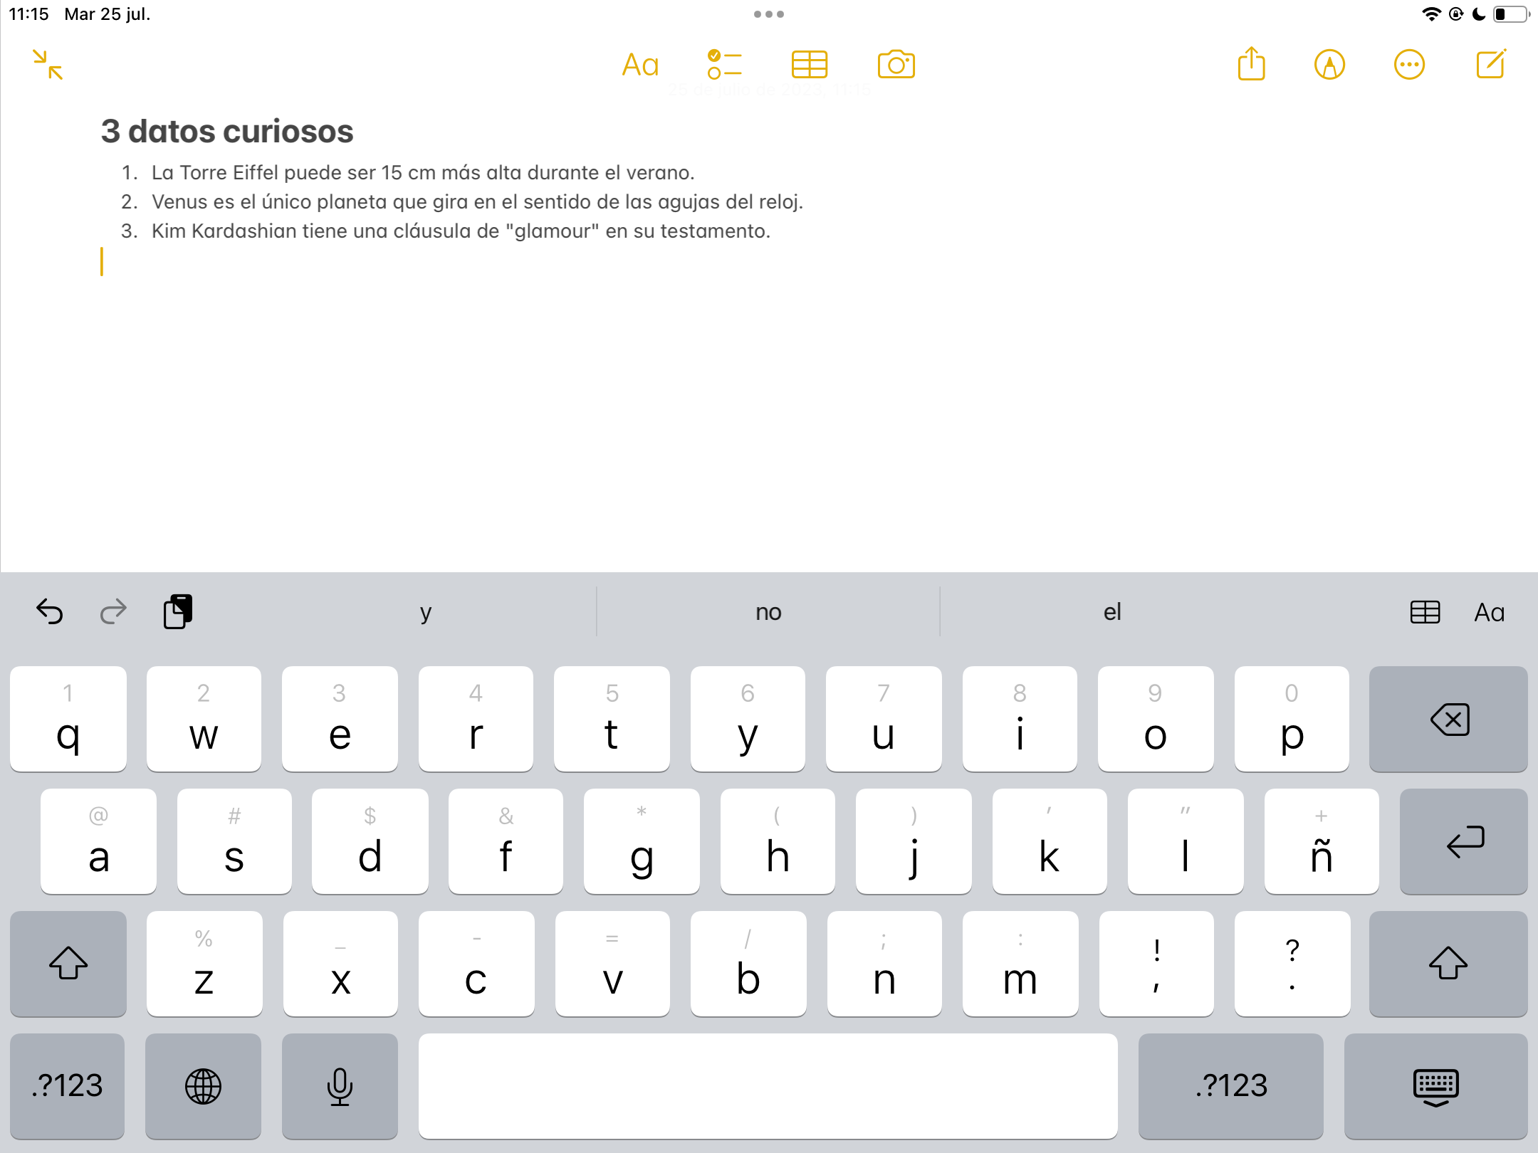
Task: Choose the "y" word suggestion
Action: click(425, 611)
